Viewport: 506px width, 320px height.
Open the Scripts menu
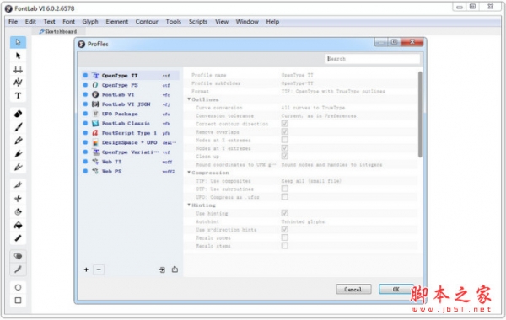[x=198, y=22]
